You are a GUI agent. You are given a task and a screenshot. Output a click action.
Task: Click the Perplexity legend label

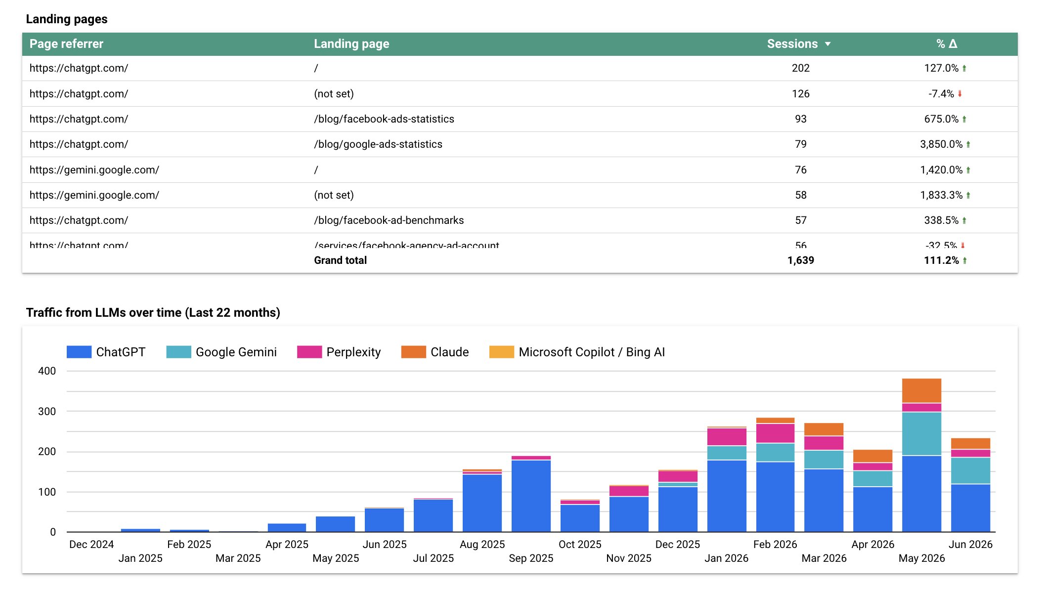coord(353,352)
